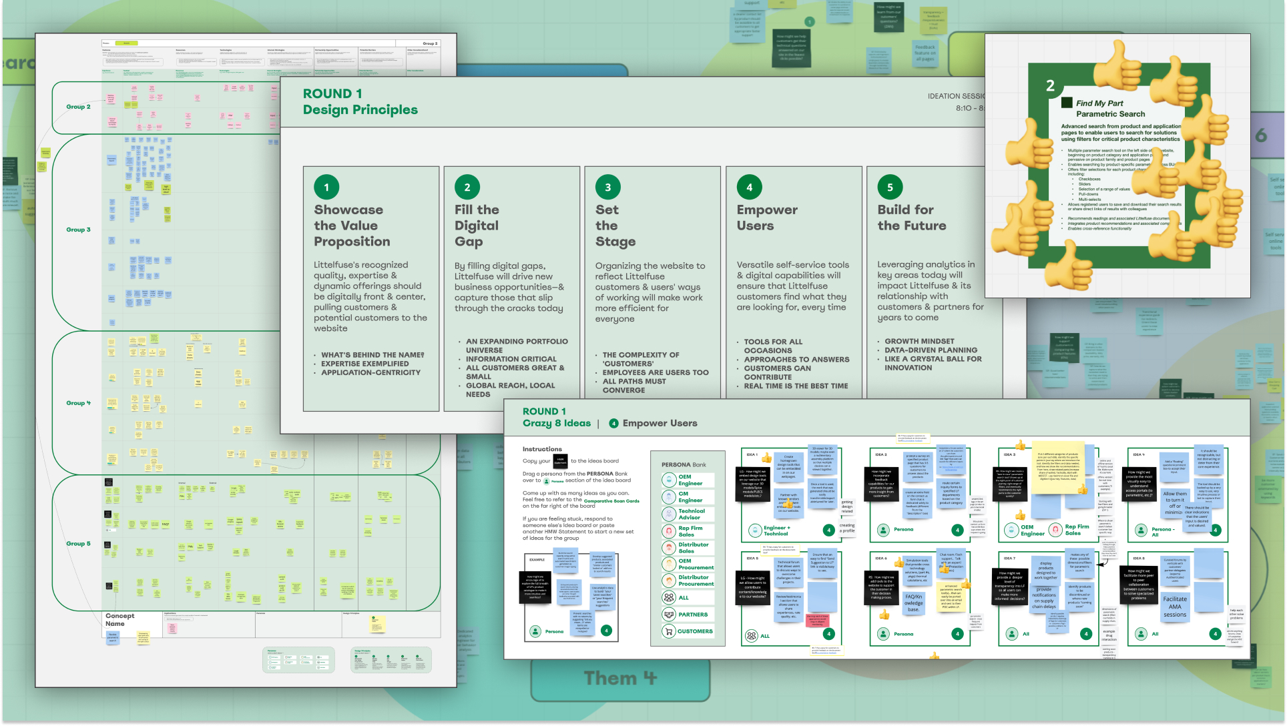Viewport: 1287px width, 726px height.
Task: Click the Group 5 section label
Action: click(x=78, y=544)
